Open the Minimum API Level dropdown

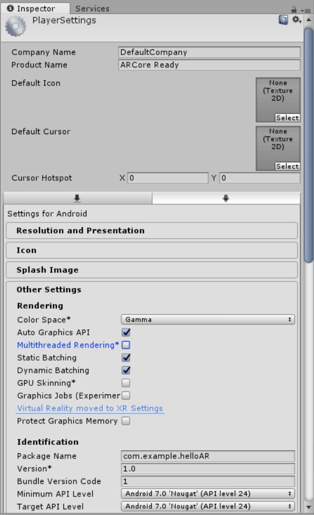208,494
